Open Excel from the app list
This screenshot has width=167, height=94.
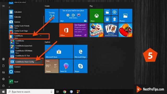(26, 82)
